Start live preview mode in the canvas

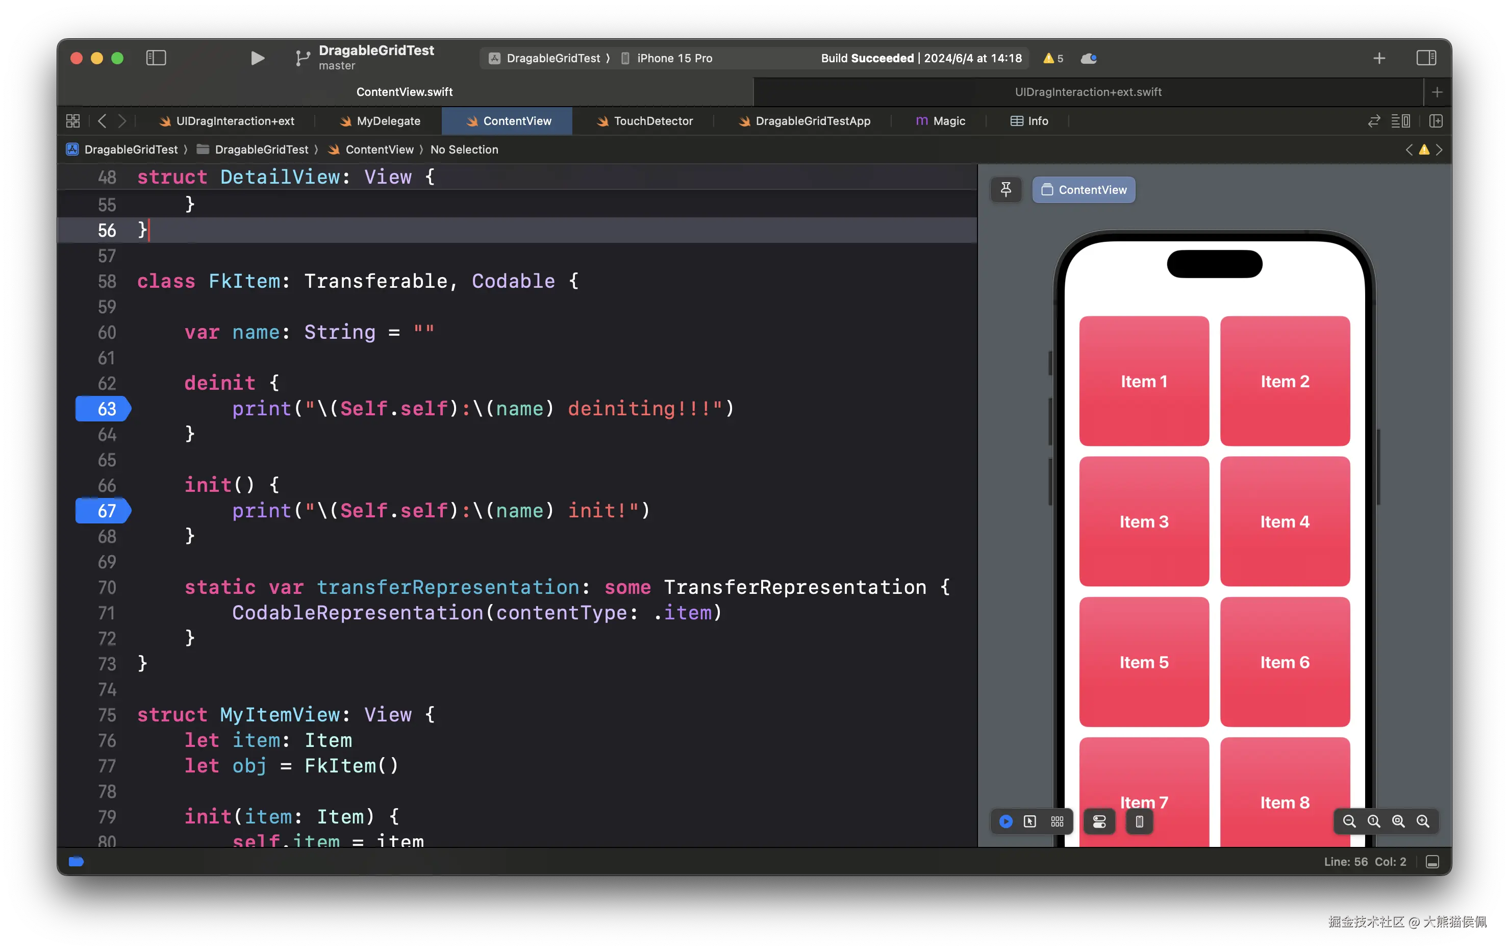tap(1006, 821)
